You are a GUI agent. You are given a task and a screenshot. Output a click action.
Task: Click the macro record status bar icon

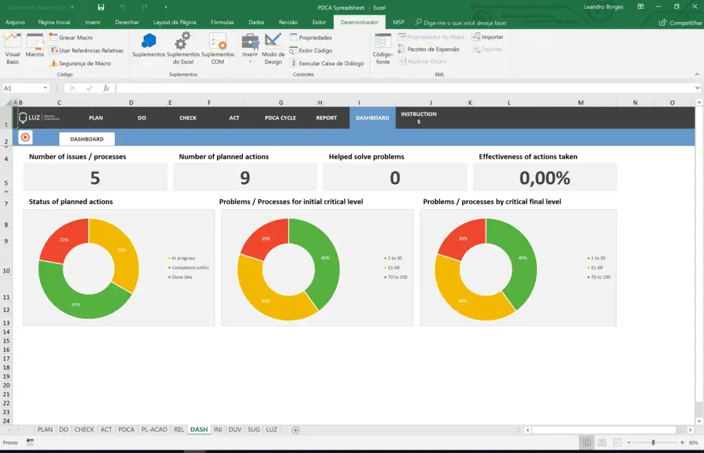(30, 442)
